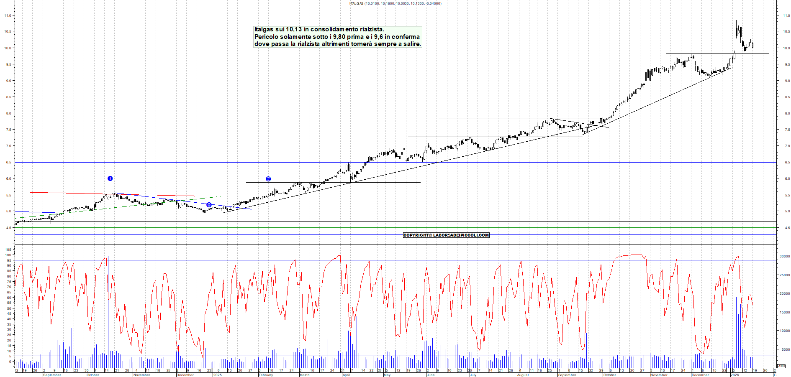The width and height of the screenshot is (791, 377).
Task: Click the ITALGAS OHLC title at the top
Action: coord(395,3)
